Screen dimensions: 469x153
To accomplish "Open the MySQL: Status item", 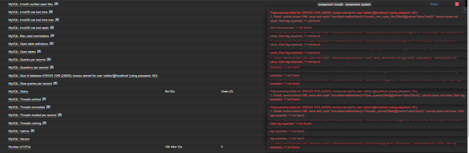I will click(x=18, y=91).
